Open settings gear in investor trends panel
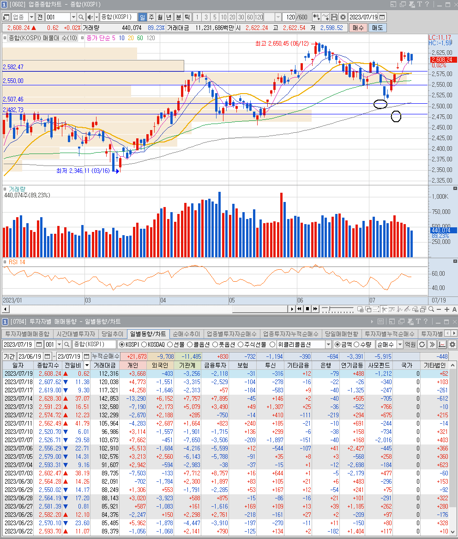Image resolution: width=458 pixels, height=539 pixels. tap(452, 344)
